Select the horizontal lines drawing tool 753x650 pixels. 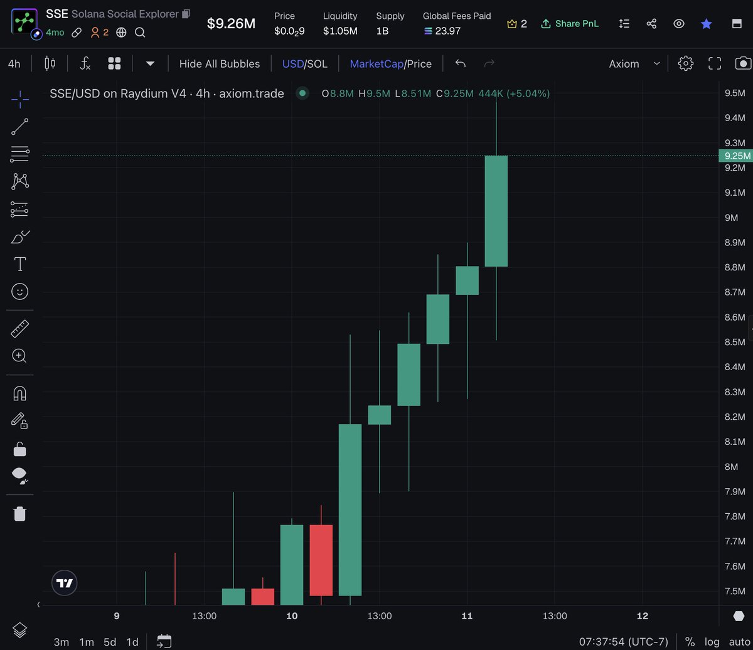coord(20,154)
